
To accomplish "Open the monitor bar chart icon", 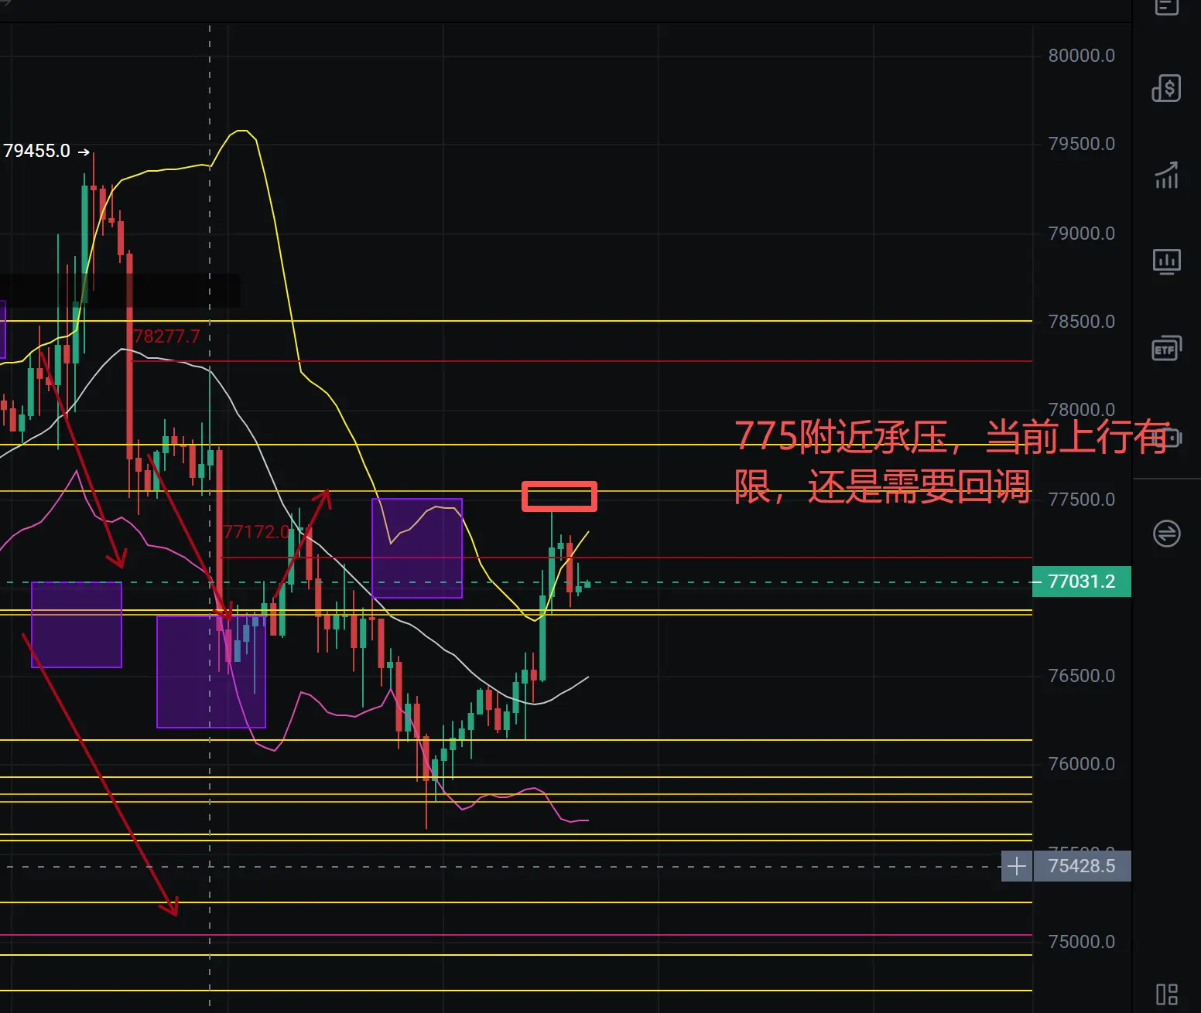I will click(1166, 262).
